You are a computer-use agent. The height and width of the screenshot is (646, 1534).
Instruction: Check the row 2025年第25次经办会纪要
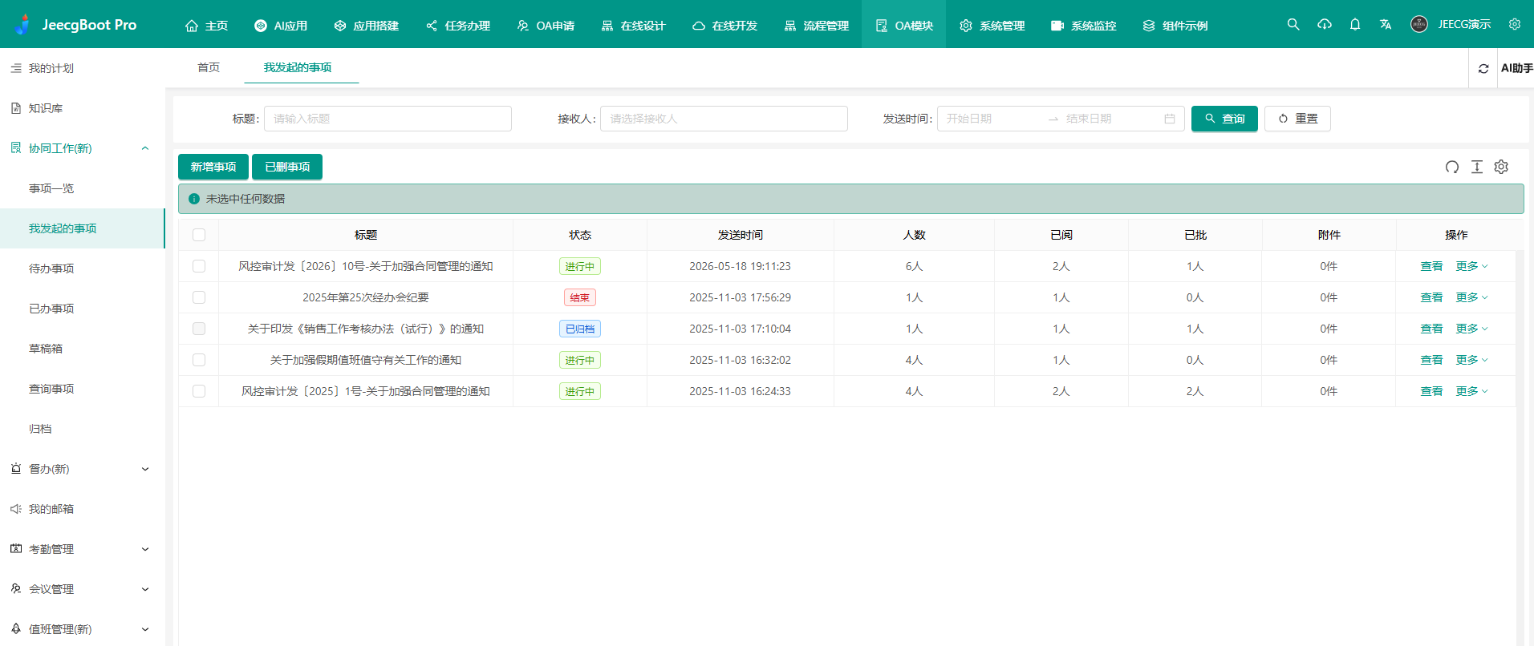pos(199,297)
